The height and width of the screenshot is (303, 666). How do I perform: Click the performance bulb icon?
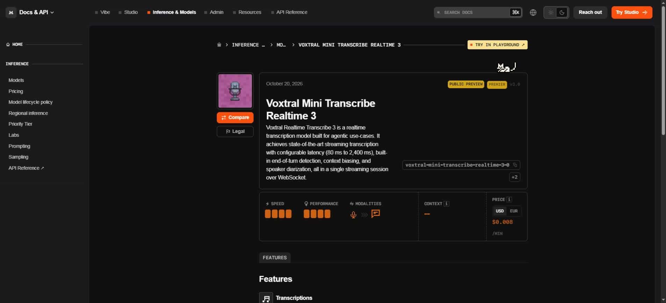click(x=306, y=204)
